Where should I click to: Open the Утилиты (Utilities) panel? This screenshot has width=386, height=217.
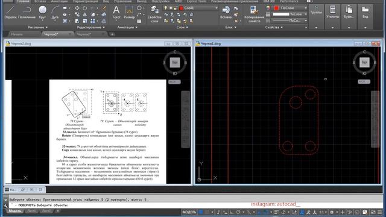(332, 16)
